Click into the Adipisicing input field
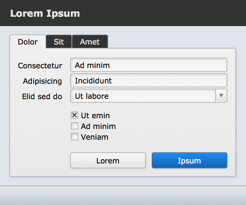The width and height of the screenshot is (246, 205). 148,81
